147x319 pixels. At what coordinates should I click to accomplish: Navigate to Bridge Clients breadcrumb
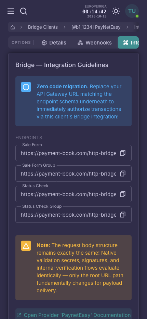43,27
